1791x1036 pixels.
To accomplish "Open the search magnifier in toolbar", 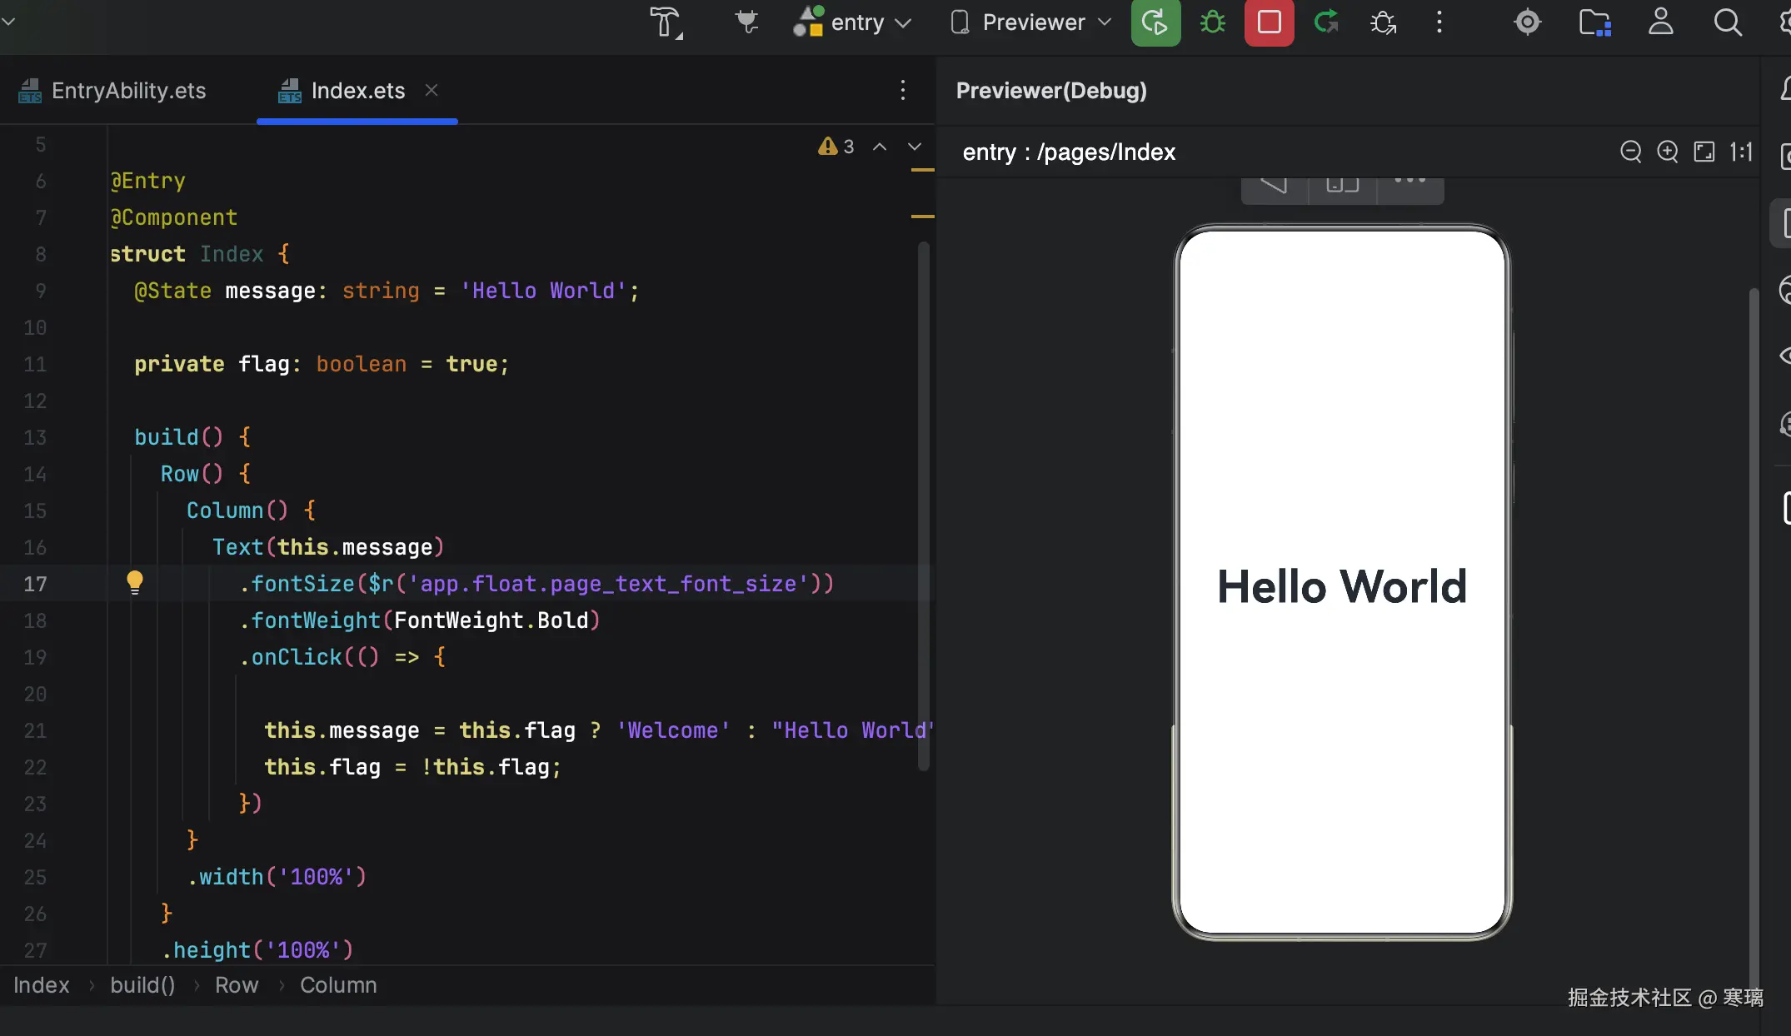I will tap(1727, 22).
